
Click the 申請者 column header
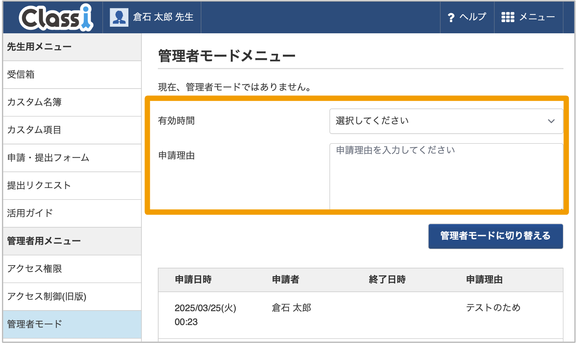coord(286,280)
